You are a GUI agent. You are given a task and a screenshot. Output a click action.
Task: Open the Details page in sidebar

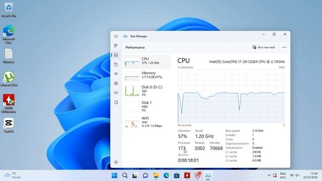[116, 93]
